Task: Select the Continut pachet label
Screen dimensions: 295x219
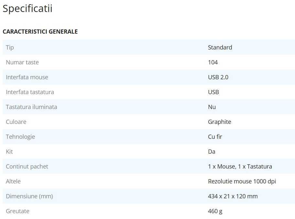Action: [27, 167]
